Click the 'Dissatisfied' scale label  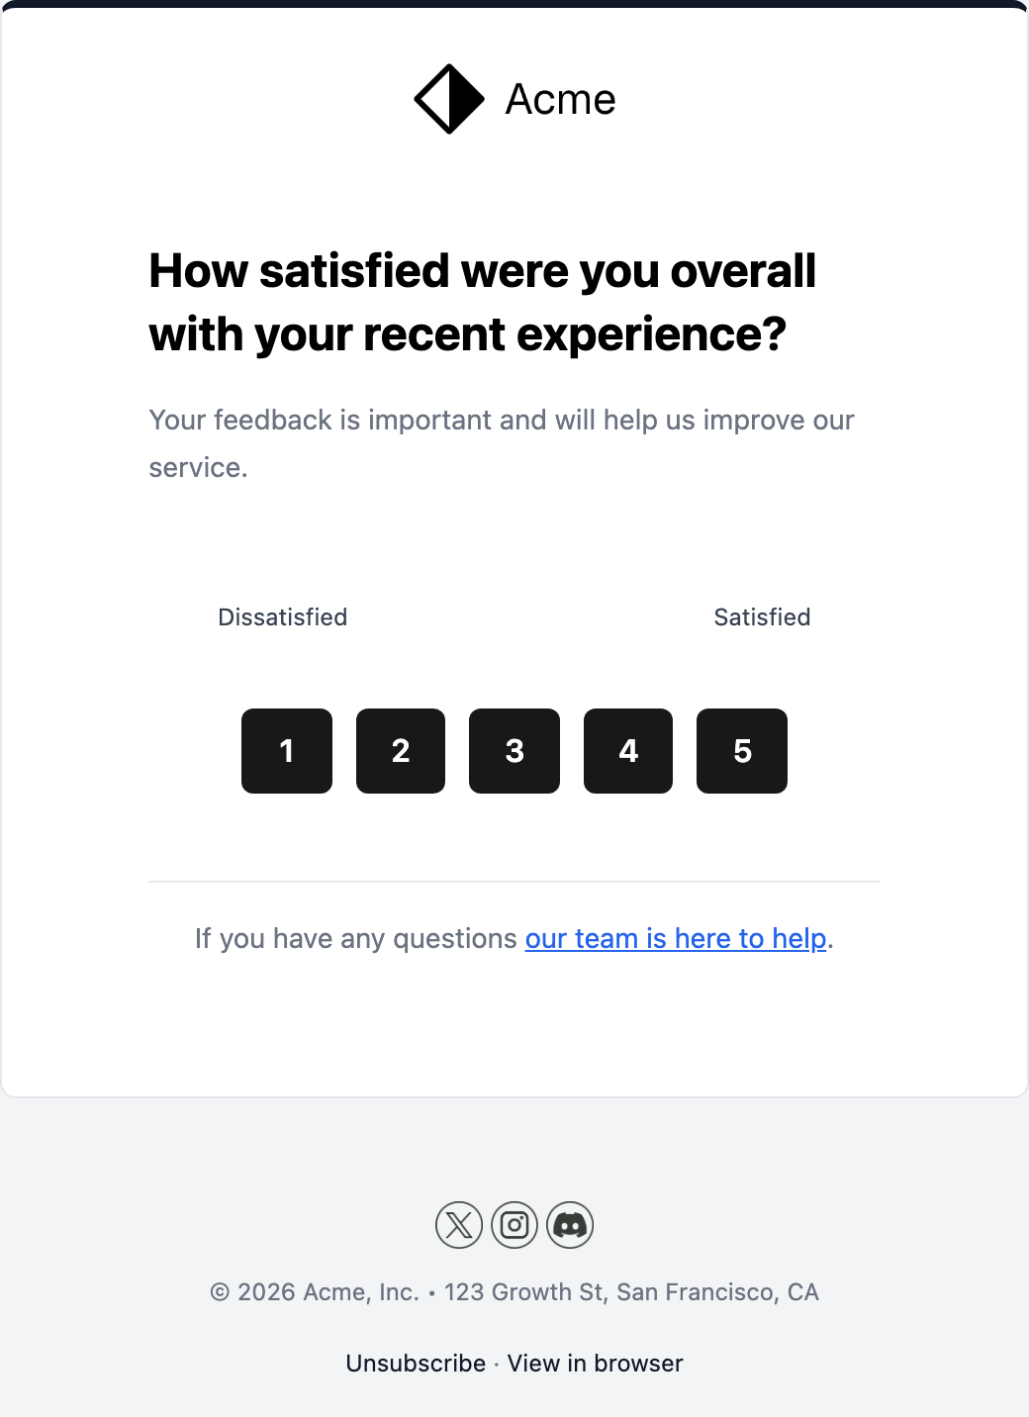pyautogui.click(x=283, y=617)
